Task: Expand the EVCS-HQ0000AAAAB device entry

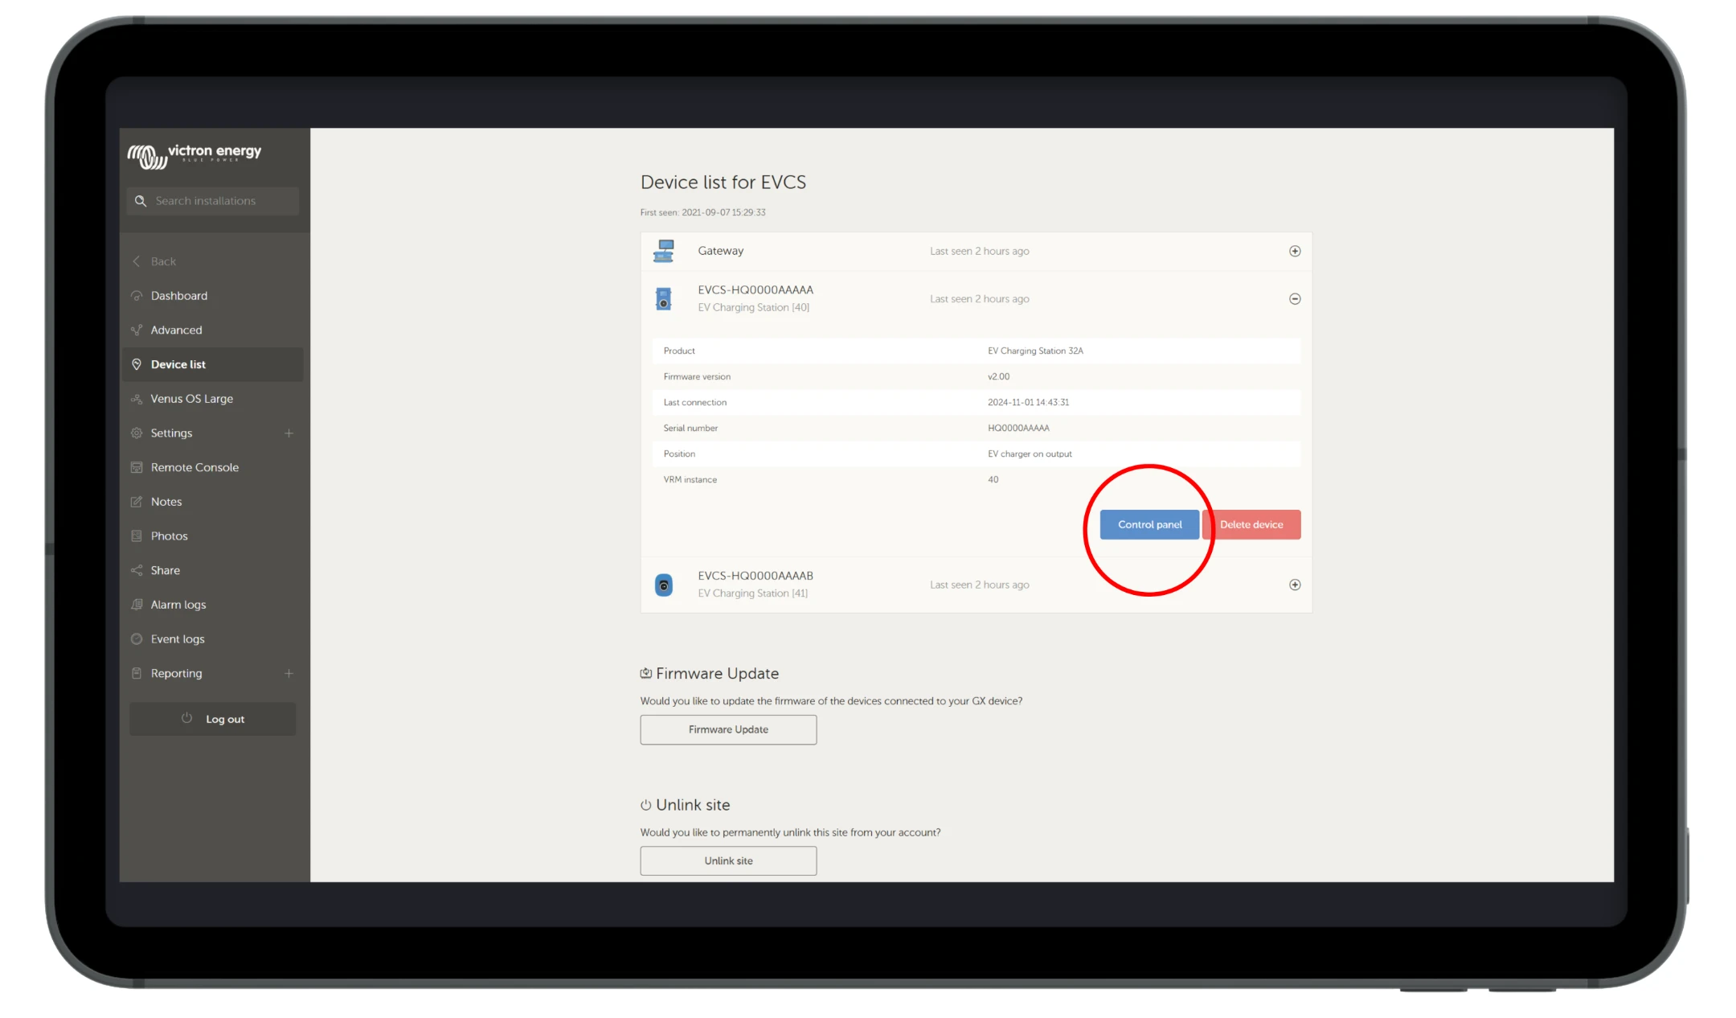Action: click(1296, 584)
